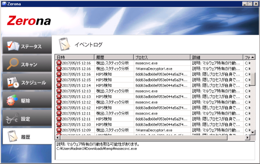Image resolution: width=260 pixels, height=164 pixels.
Task: Open the スケジュール (Schedule) panel
Action: tap(27, 82)
